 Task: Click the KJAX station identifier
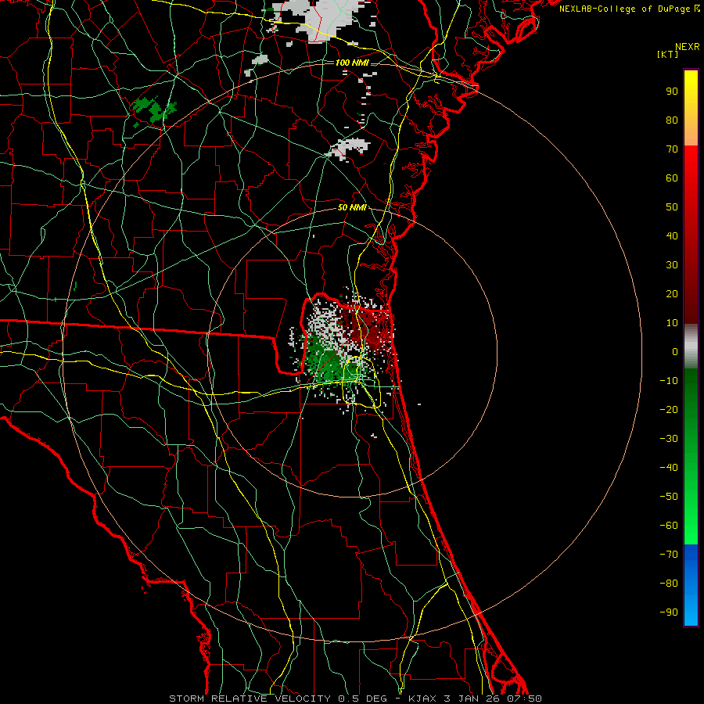423,699
